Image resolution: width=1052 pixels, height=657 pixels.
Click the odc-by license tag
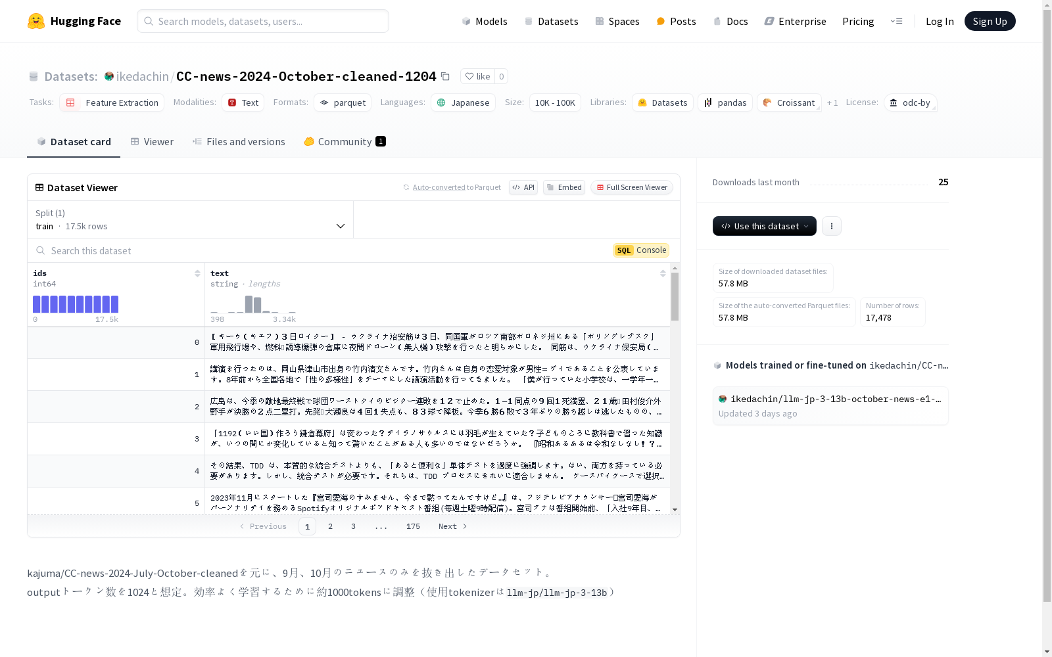(x=910, y=102)
